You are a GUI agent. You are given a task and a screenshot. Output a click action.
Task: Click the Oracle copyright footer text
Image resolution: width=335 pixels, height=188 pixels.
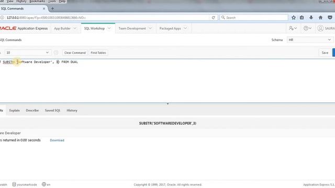click(167, 184)
